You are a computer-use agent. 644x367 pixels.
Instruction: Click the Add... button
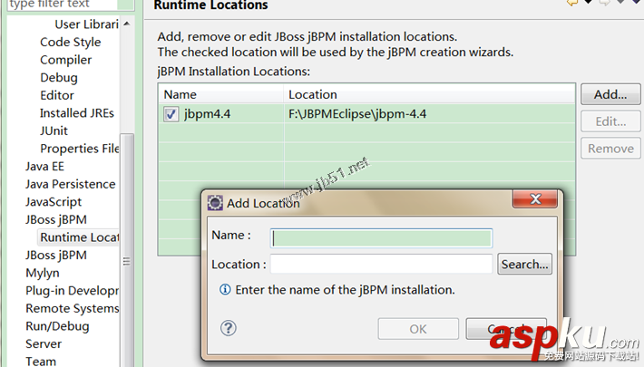[610, 94]
